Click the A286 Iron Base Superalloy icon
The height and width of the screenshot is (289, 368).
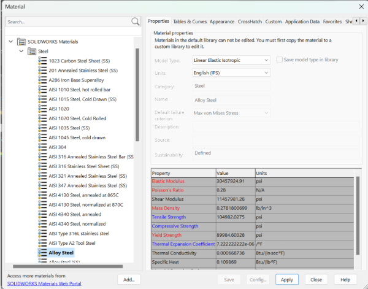click(x=42, y=80)
